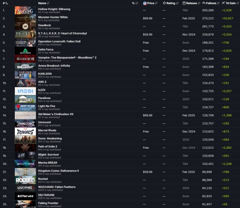Open the Monster Hunter Wilds entry

pos(53,17)
